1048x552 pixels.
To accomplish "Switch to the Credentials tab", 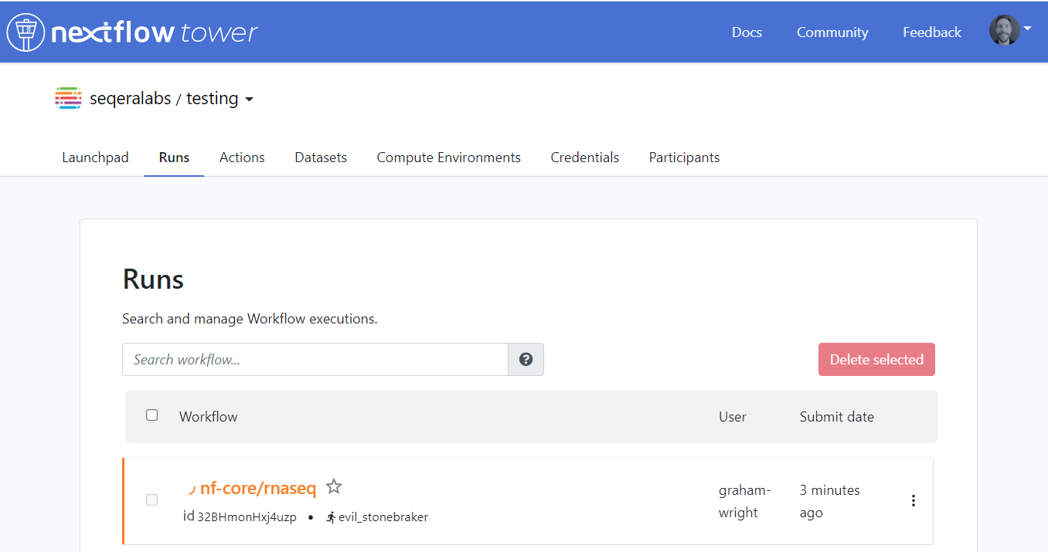I will 585,157.
